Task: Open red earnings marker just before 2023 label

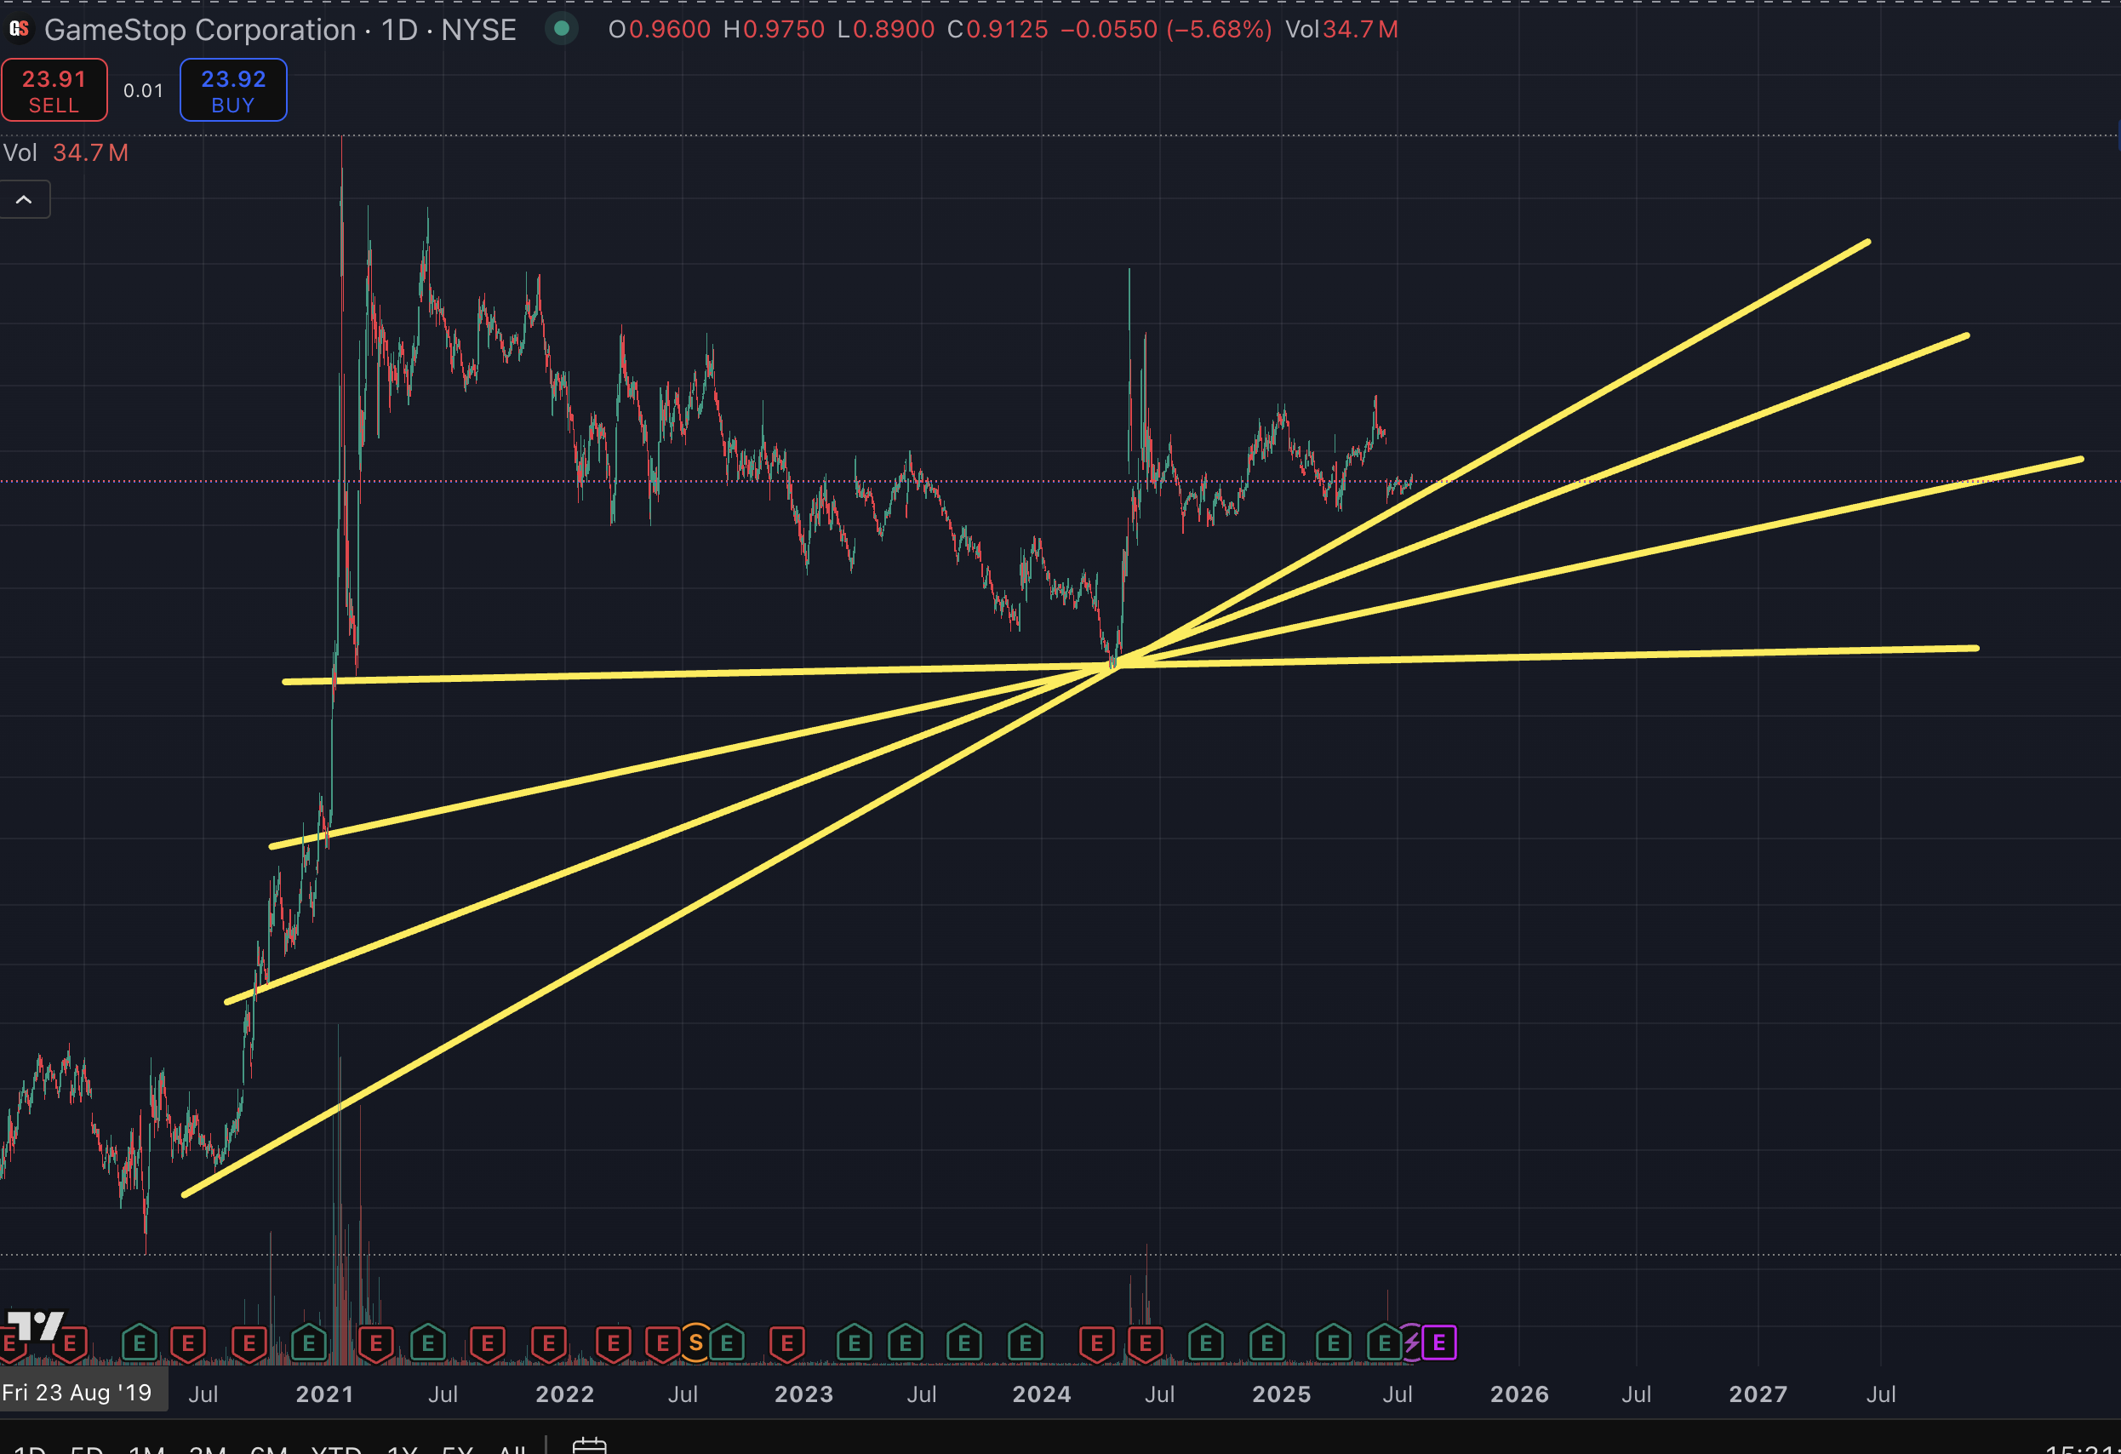Action: click(x=786, y=1343)
